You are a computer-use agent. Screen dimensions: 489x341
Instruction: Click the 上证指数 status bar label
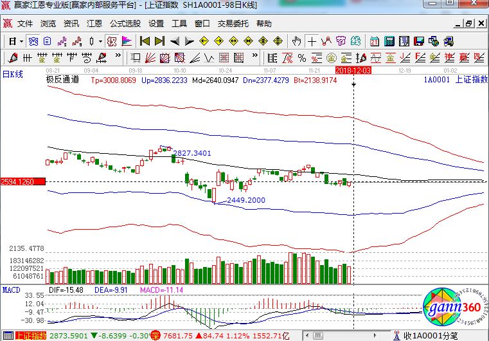pos(31,336)
